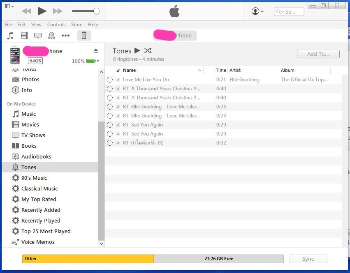Click the Other storage segment
Viewport: 350px width, 273px height.
point(88,259)
